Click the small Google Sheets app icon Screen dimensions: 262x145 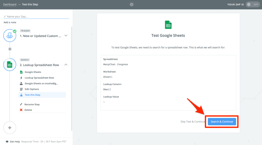[x=21, y=72]
